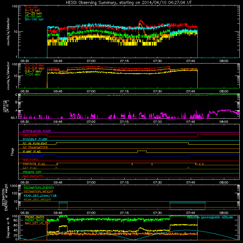The image size is (243, 243).
Task: Click the 07:15 tick under the Flags panel
Action: (124, 183)
